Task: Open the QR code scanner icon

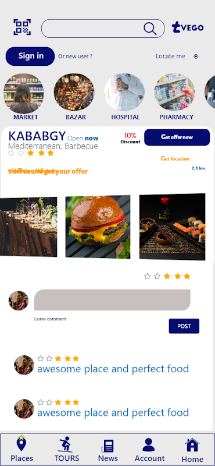Action: [x=22, y=27]
